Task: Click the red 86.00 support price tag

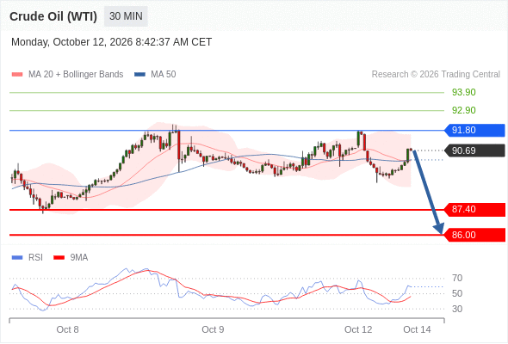Action: click(474, 235)
